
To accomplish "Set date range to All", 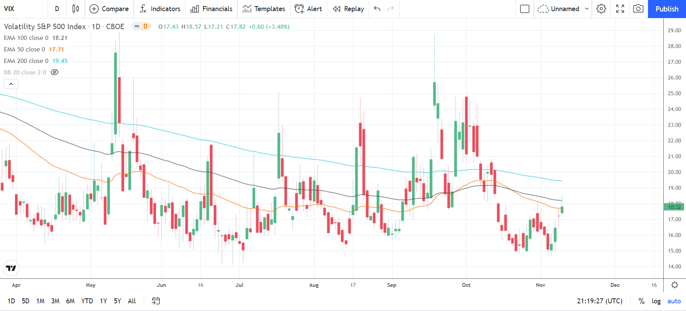I will (132, 301).
